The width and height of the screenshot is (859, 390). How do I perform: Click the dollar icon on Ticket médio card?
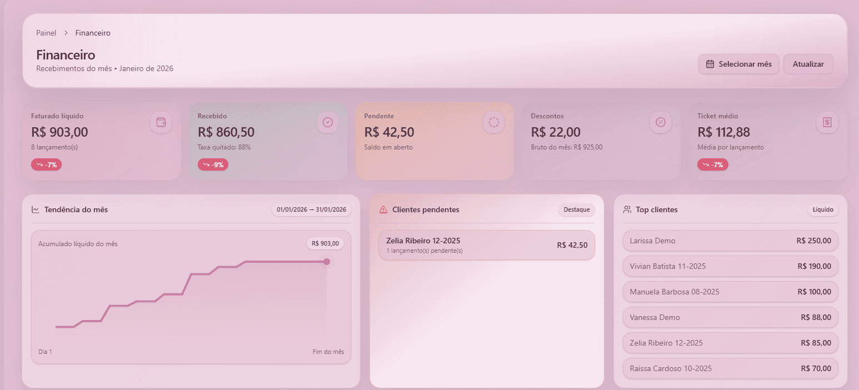[x=827, y=122]
